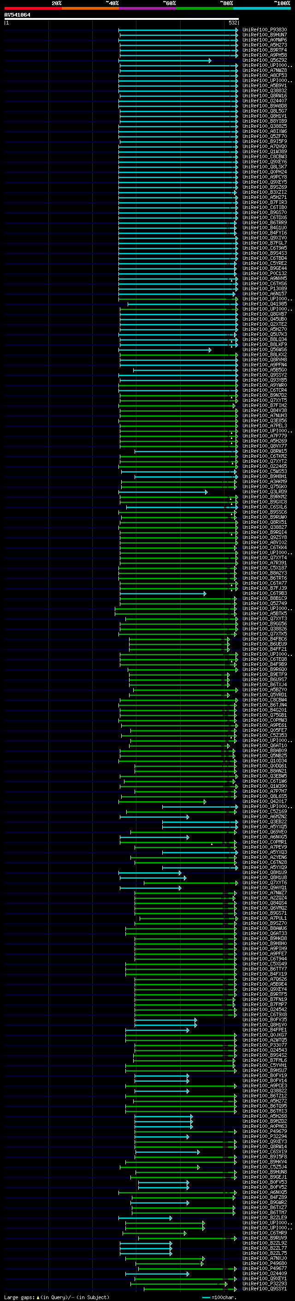Open hit UniRef100_A6N0Q5
This screenshot has height=1301, width=295.
pyautogui.click(x=265, y=1193)
